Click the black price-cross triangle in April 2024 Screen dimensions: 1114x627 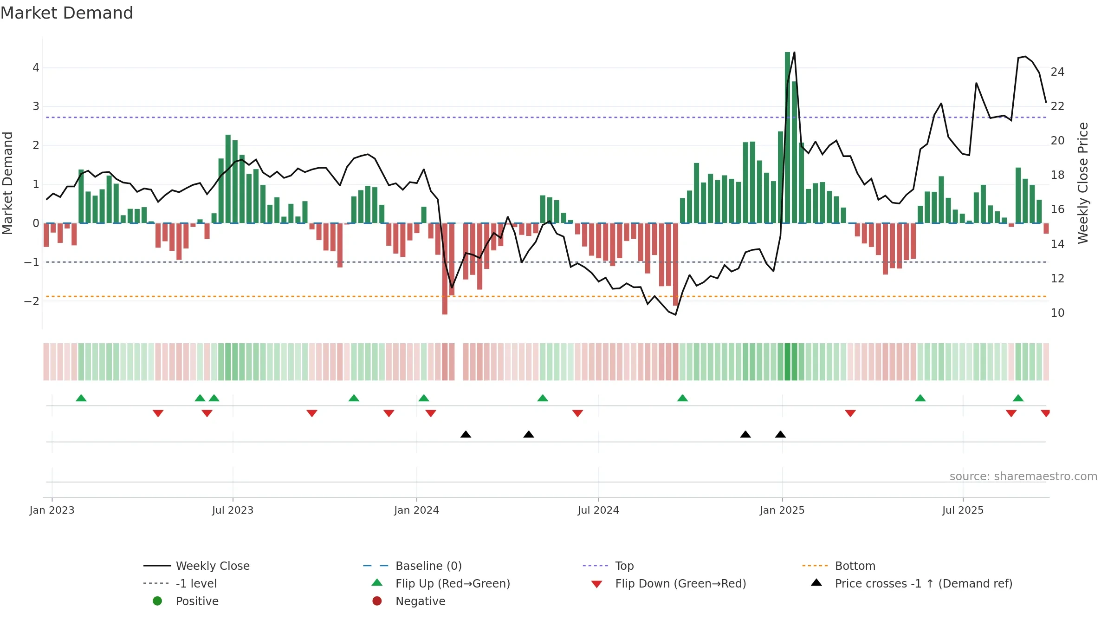[x=529, y=434]
